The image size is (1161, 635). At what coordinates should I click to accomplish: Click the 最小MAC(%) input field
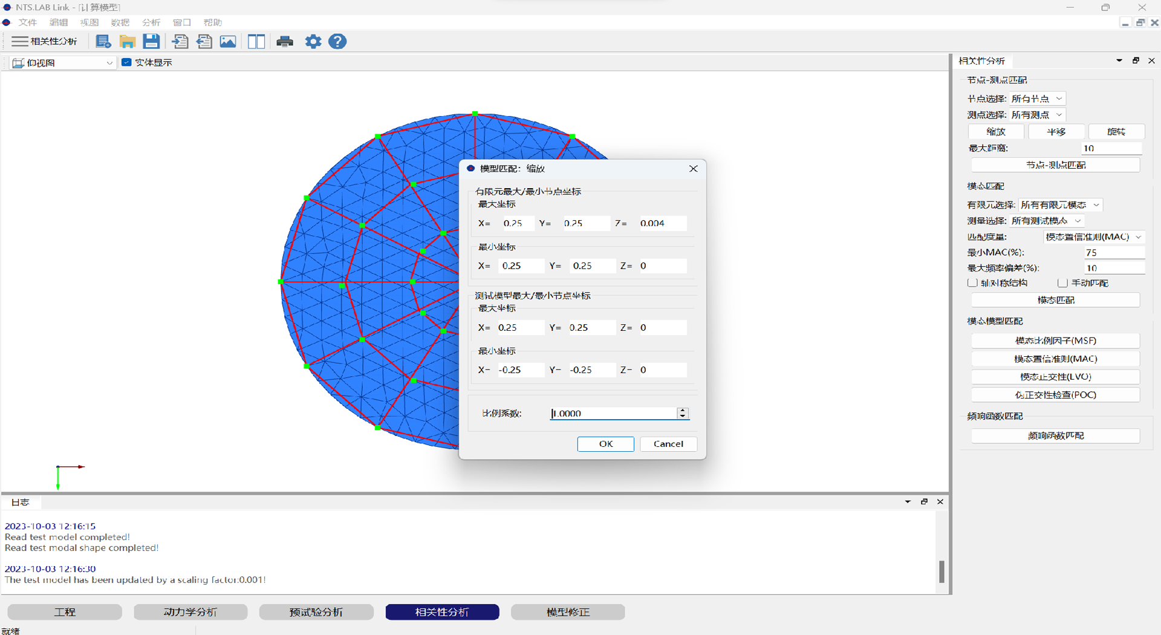pyautogui.click(x=1114, y=253)
